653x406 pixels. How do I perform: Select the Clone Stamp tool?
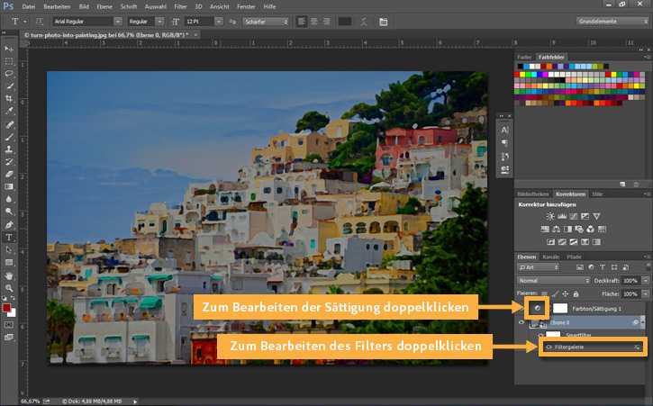(9, 149)
